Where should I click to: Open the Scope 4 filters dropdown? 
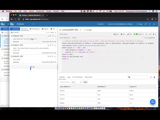(x=51, y=32)
